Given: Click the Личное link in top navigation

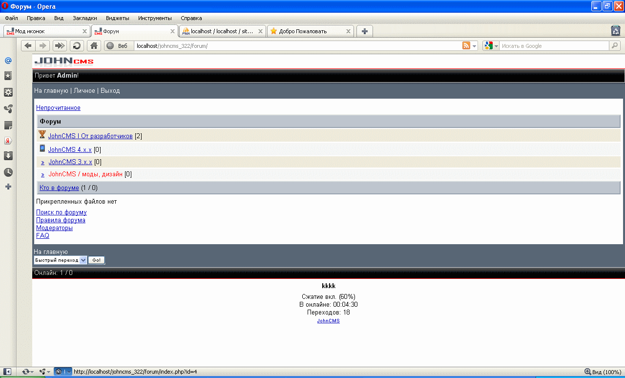Looking at the screenshot, I should [84, 91].
